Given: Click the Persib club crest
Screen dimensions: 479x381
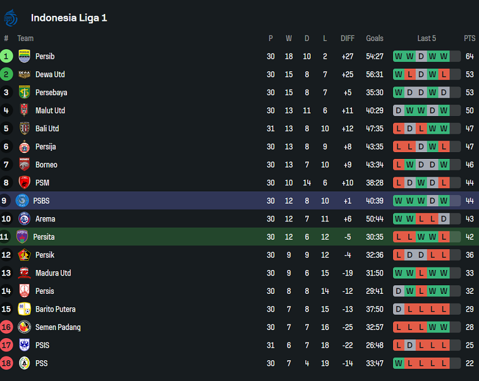Looking at the screenshot, I should pyautogui.click(x=25, y=56).
